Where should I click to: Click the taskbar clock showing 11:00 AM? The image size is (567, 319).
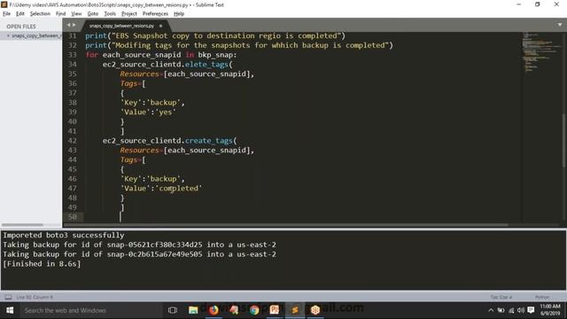[550, 310]
